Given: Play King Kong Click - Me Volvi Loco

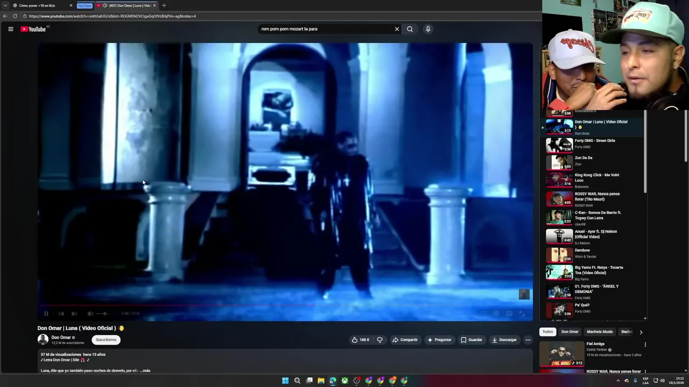Looking at the screenshot, I should (x=592, y=180).
